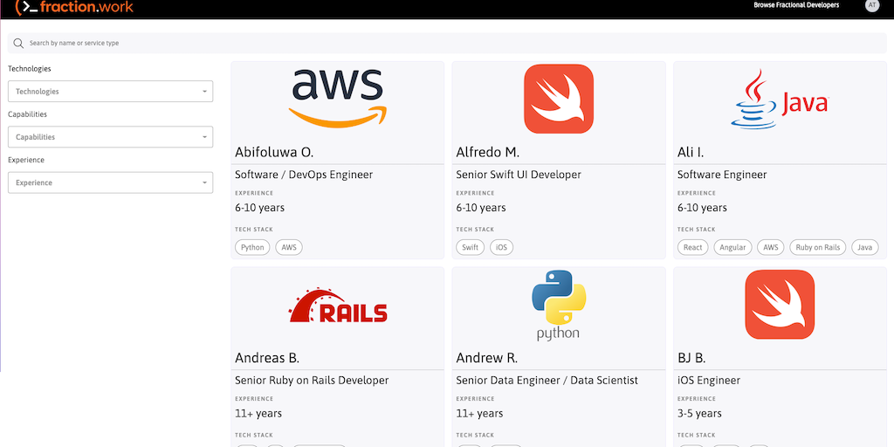Select the Python tag on Abifoluwa's card
This screenshot has width=894, height=447.
[252, 247]
